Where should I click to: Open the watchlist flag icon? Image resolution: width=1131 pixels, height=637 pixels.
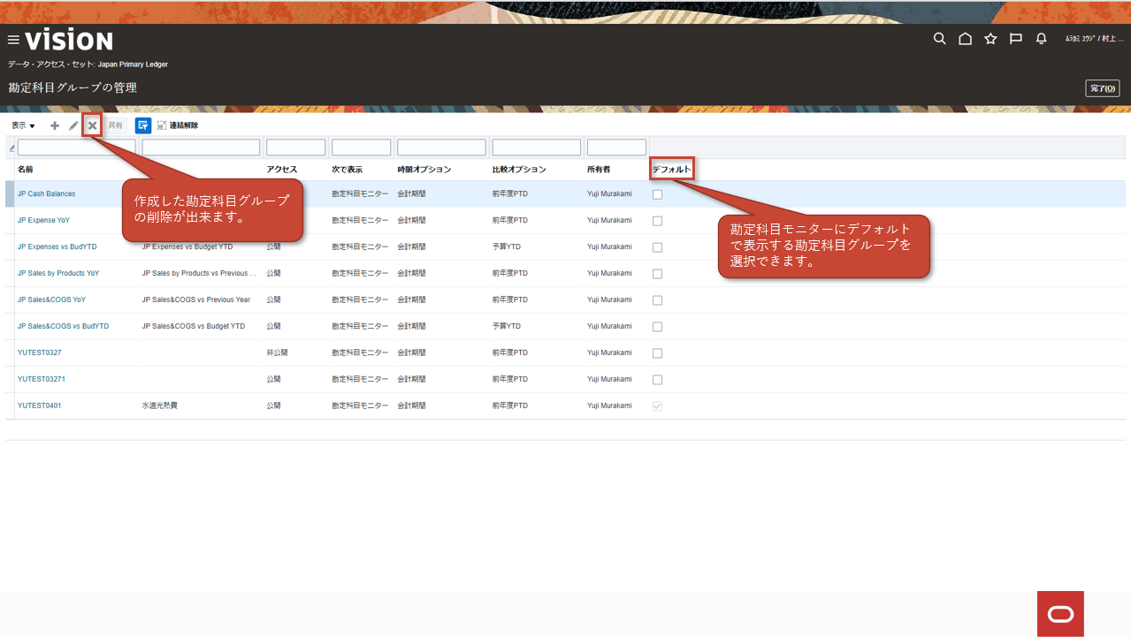tap(1016, 39)
